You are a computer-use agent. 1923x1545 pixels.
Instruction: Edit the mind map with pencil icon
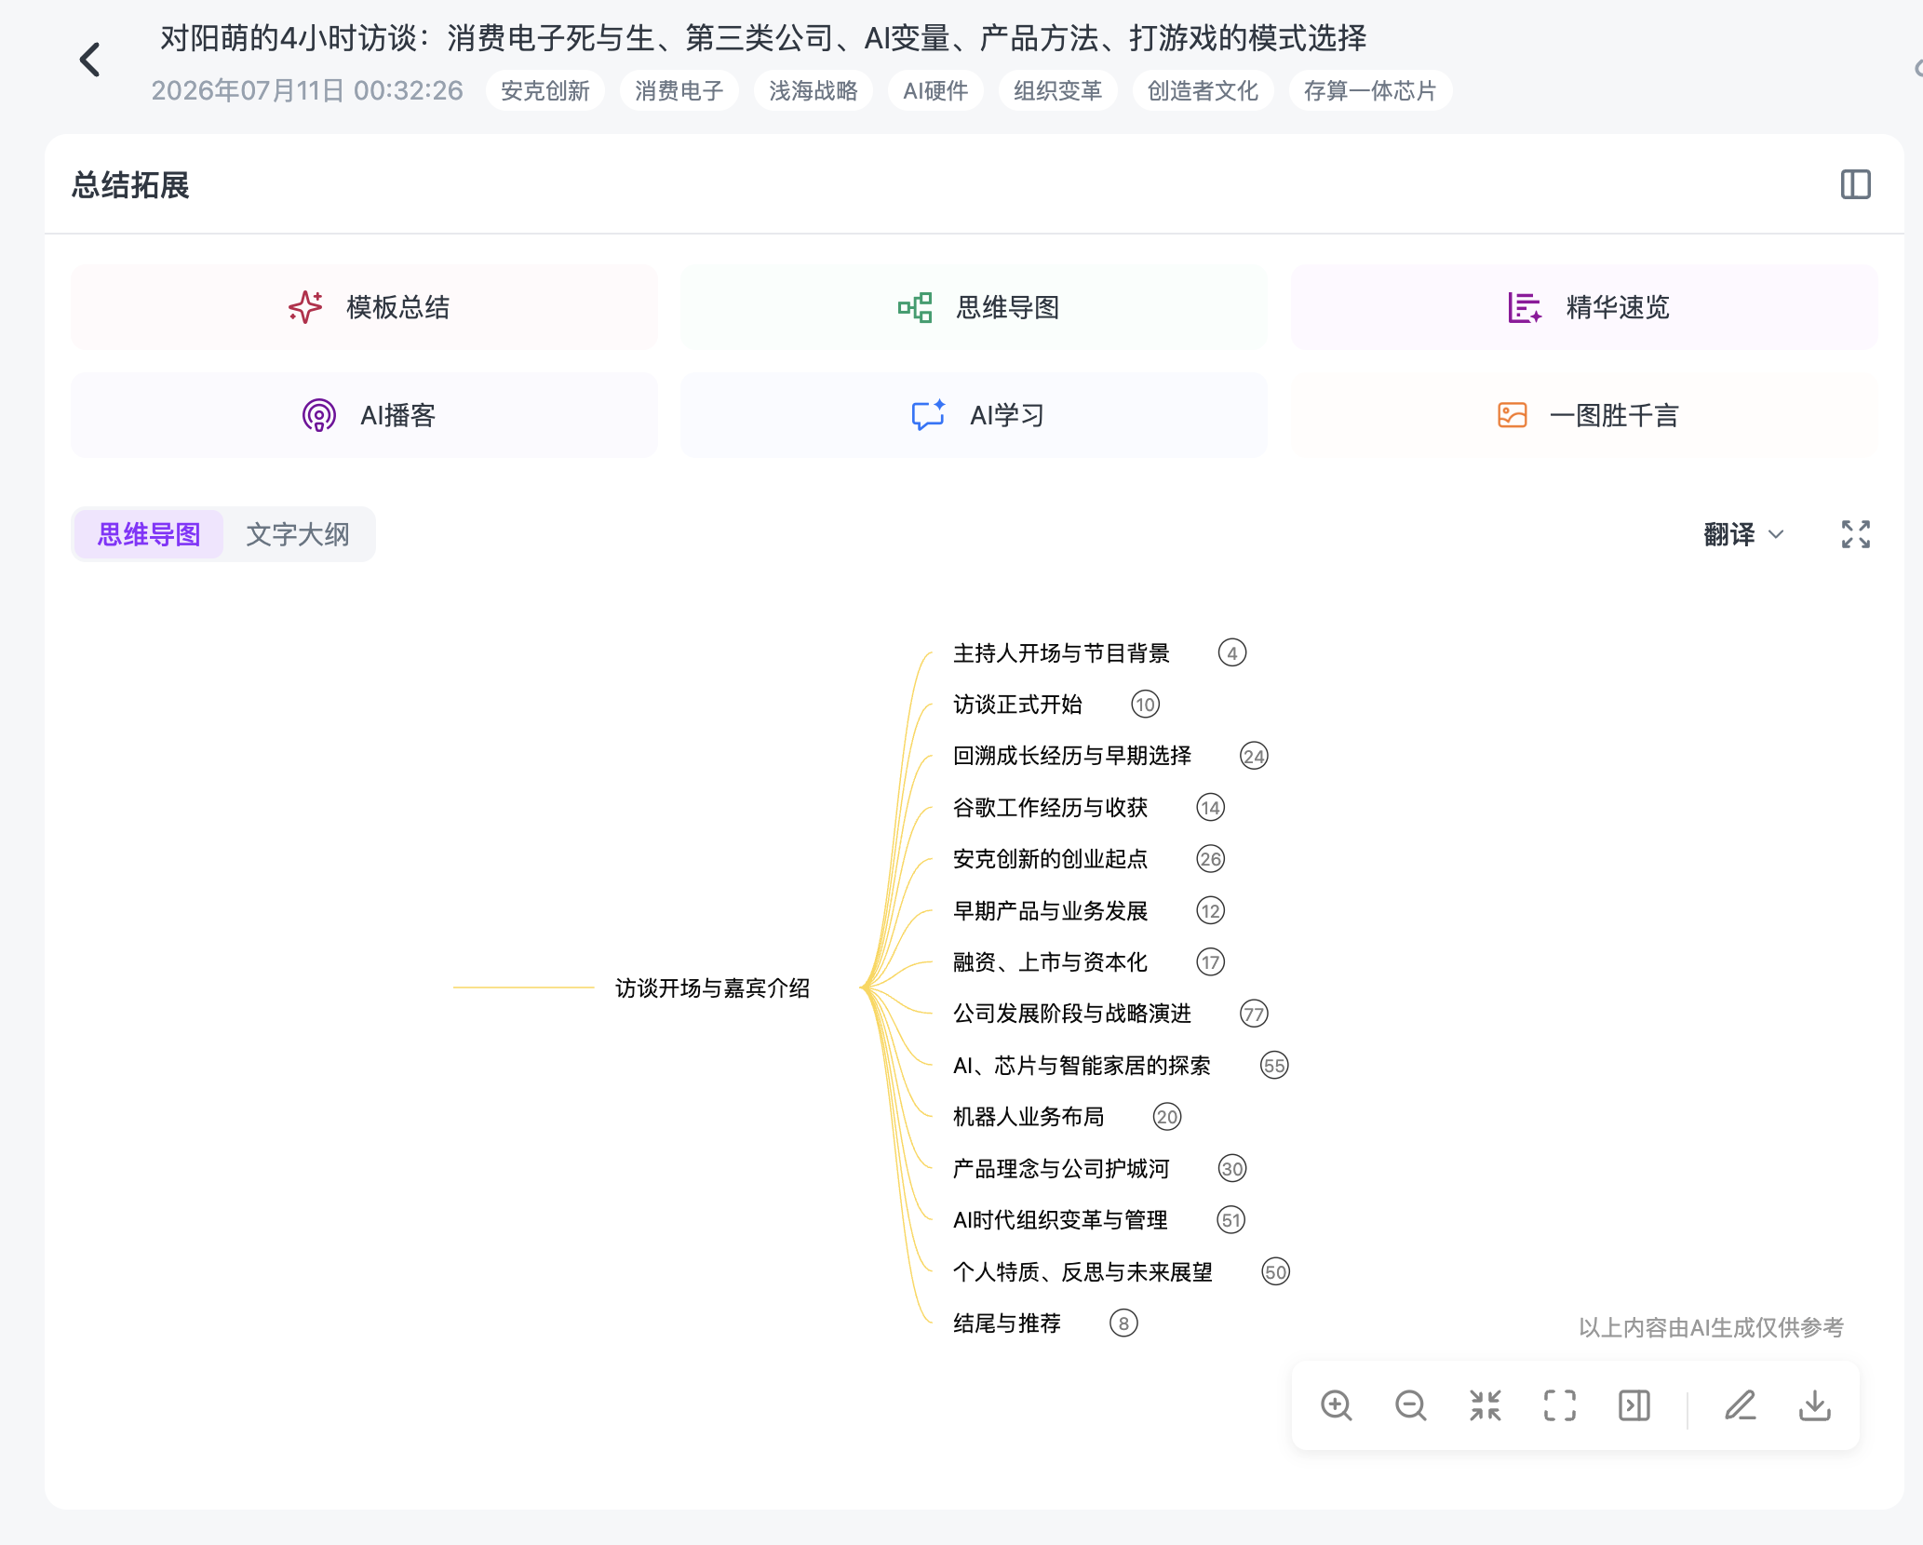pos(1741,1405)
